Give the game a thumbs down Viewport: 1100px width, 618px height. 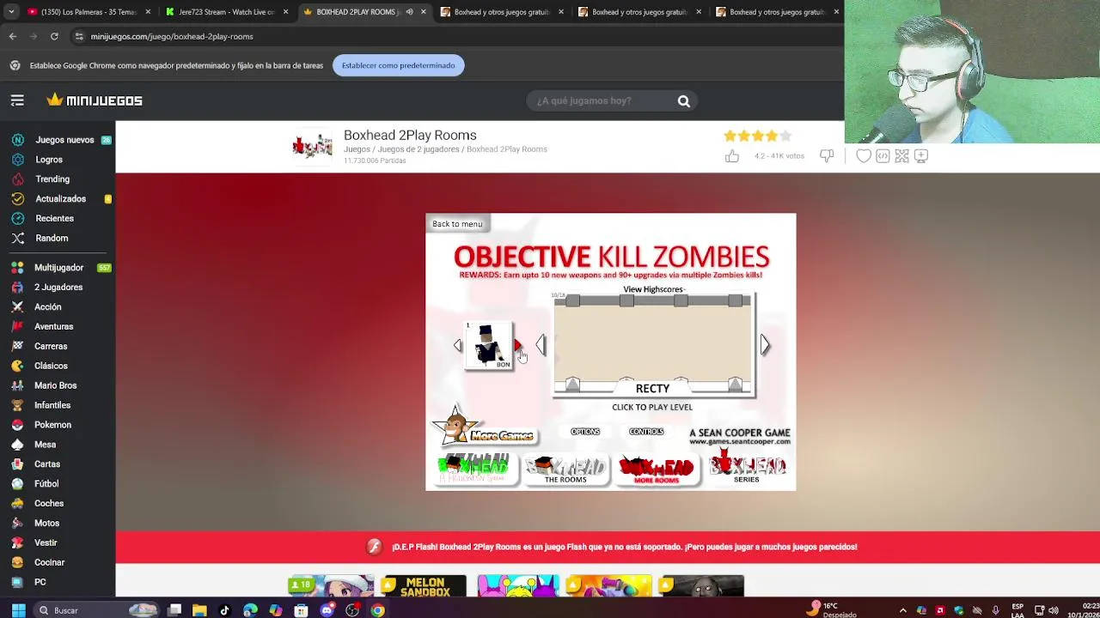coord(827,156)
